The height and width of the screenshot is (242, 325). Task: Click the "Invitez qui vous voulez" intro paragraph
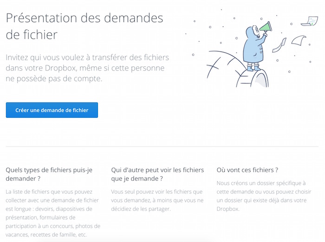[87, 68]
